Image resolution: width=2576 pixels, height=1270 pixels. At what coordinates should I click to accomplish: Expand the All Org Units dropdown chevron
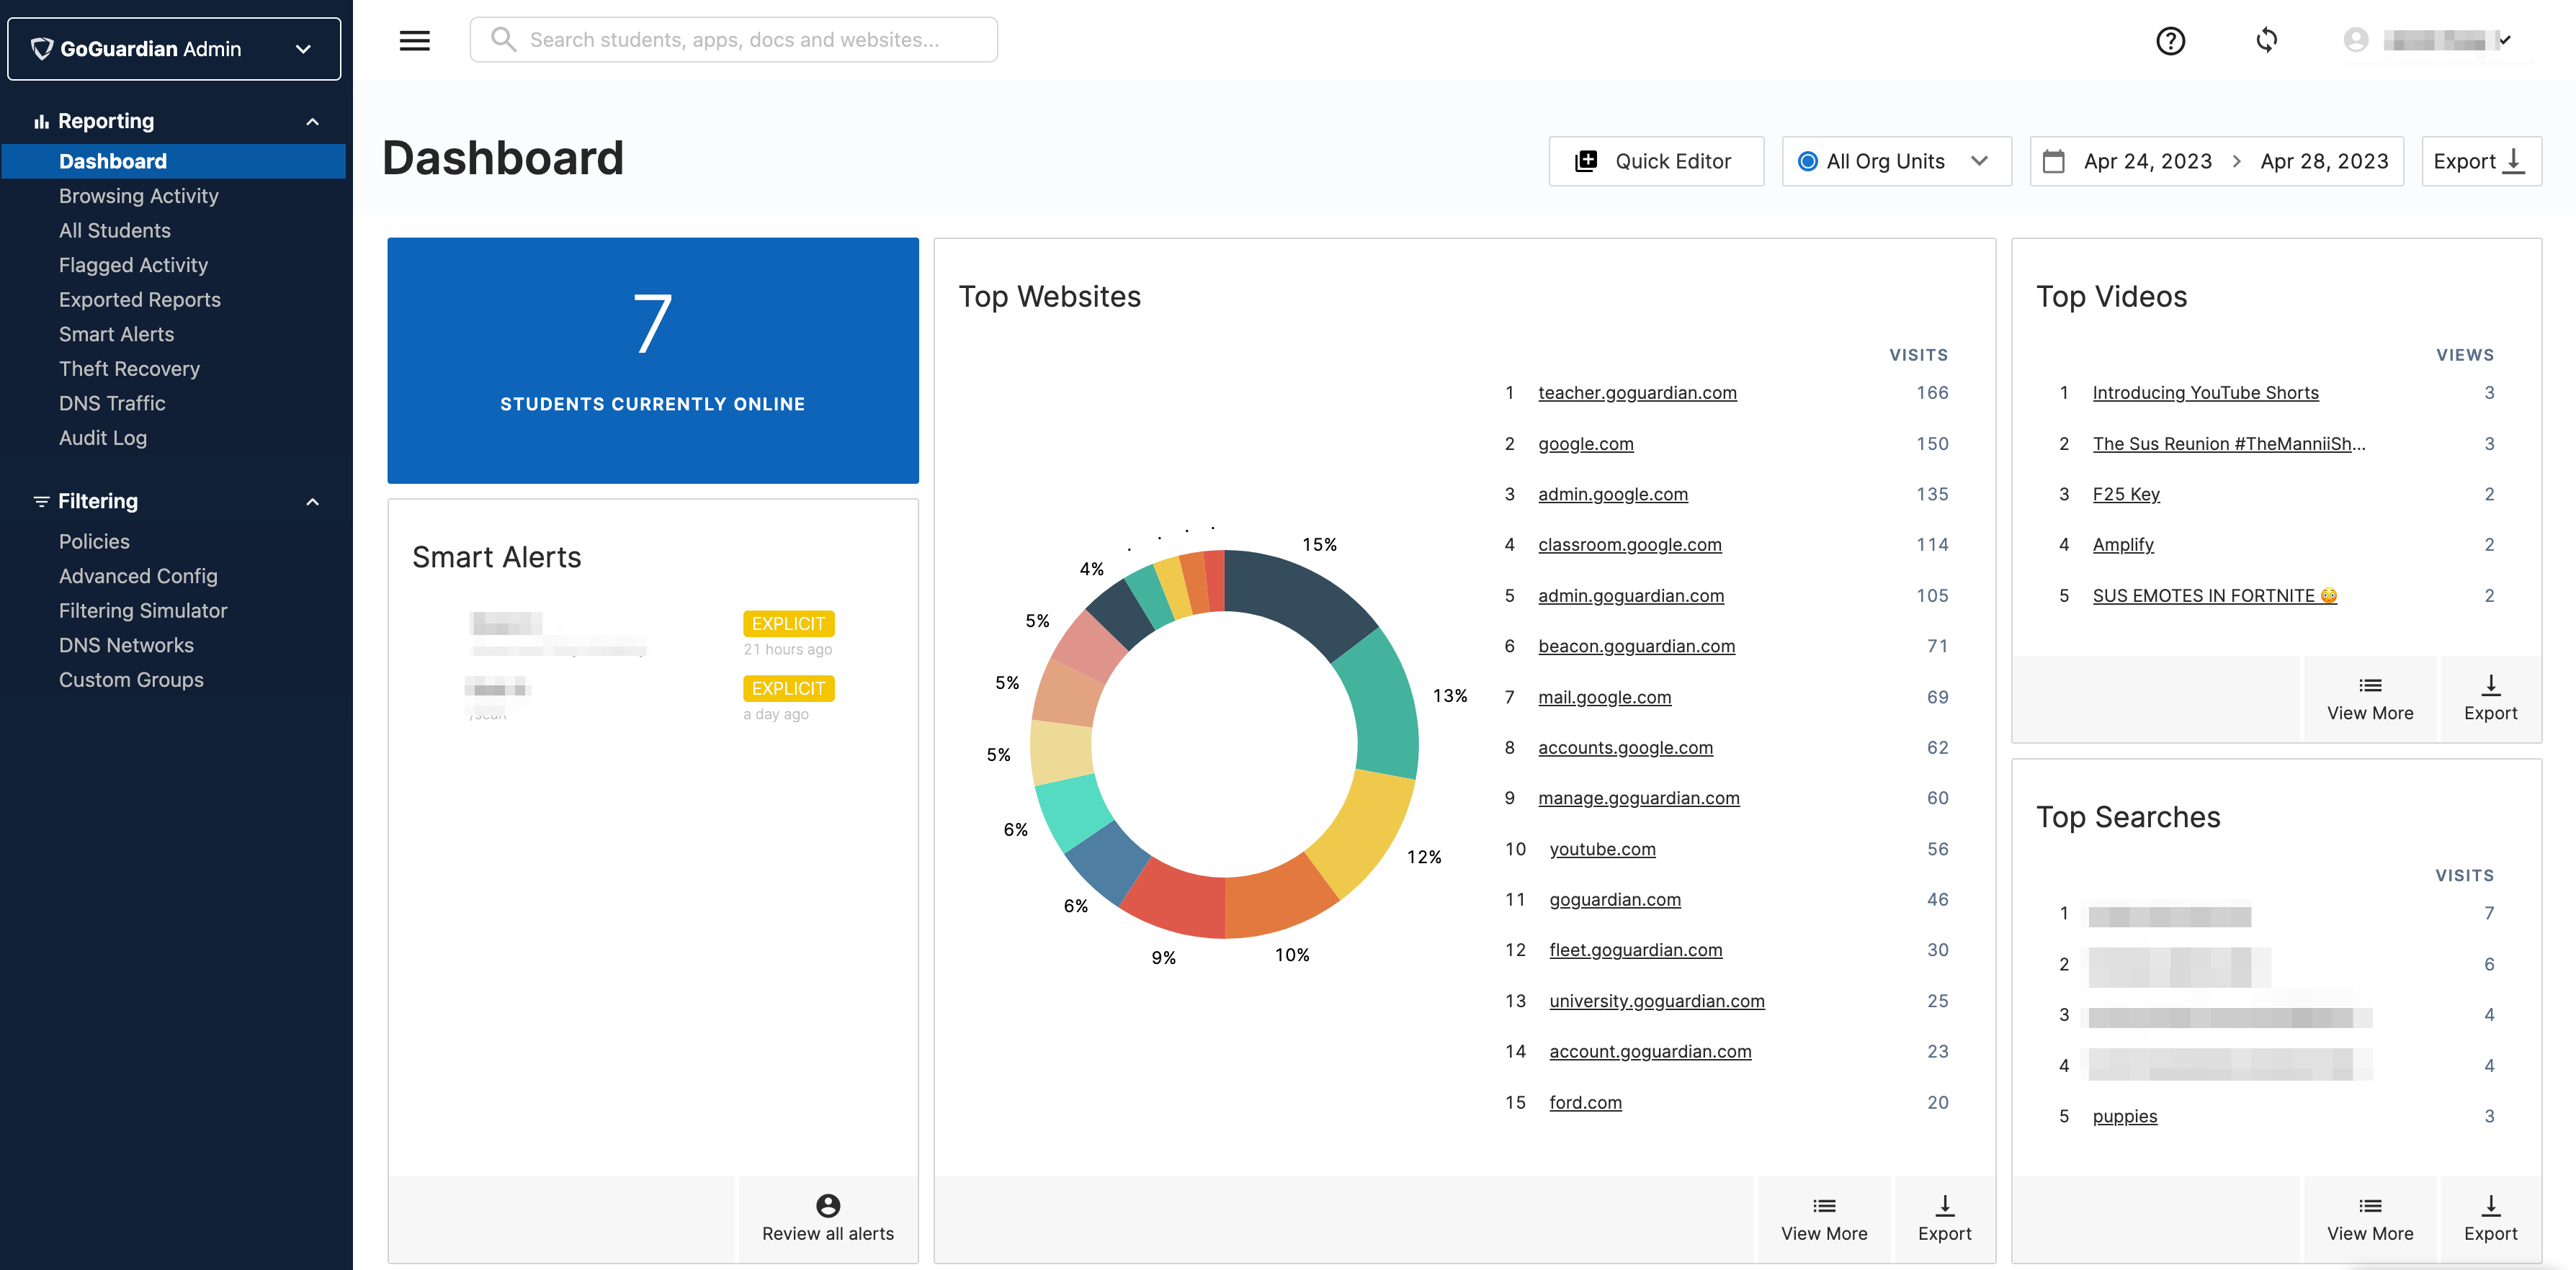(1979, 161)
